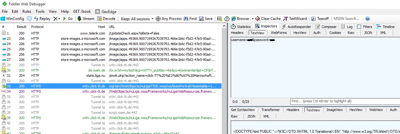
Task: Sort sessions by the Protocol column header
Action: pos(38,27)
